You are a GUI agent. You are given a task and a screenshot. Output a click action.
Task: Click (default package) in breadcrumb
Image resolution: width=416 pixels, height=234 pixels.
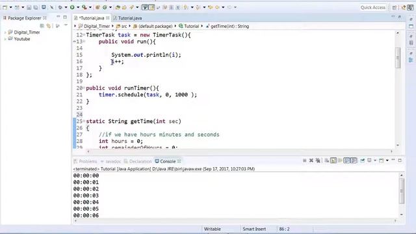tap(155, 26)
